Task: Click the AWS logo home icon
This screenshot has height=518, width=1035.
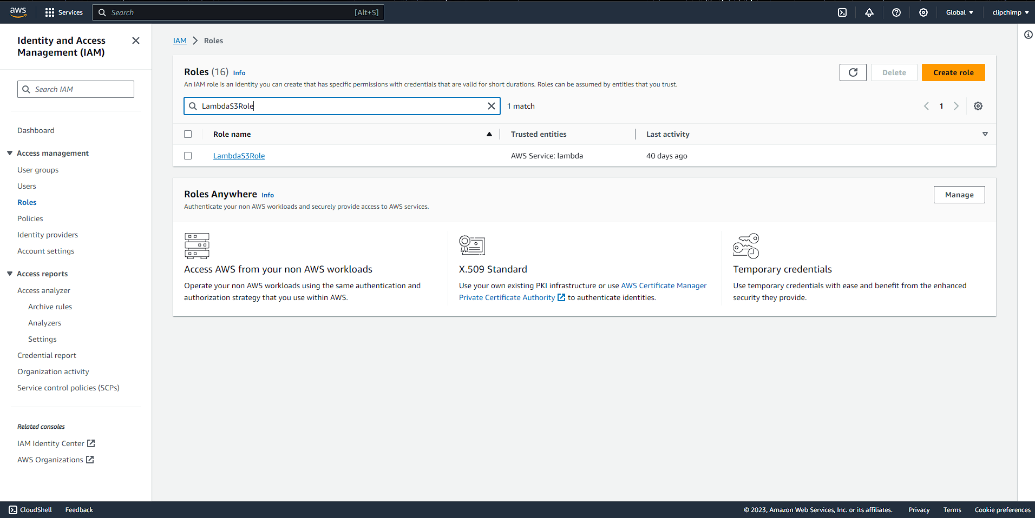Action: pos(18,12)
